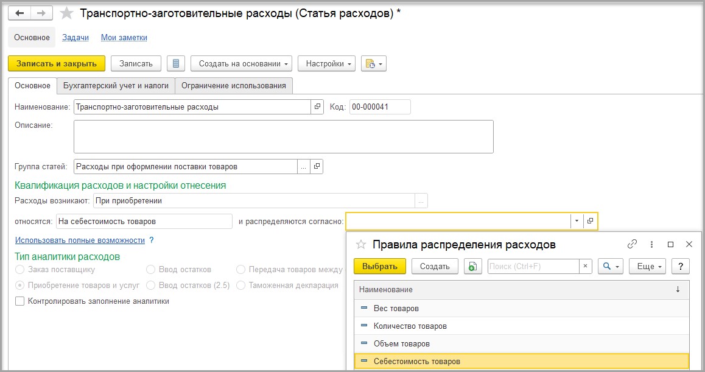Image resolution: width=705 pixels, height=372 pixels.
Task: Open the Наименование field's language window icon
Action: (x=317, y=107)
